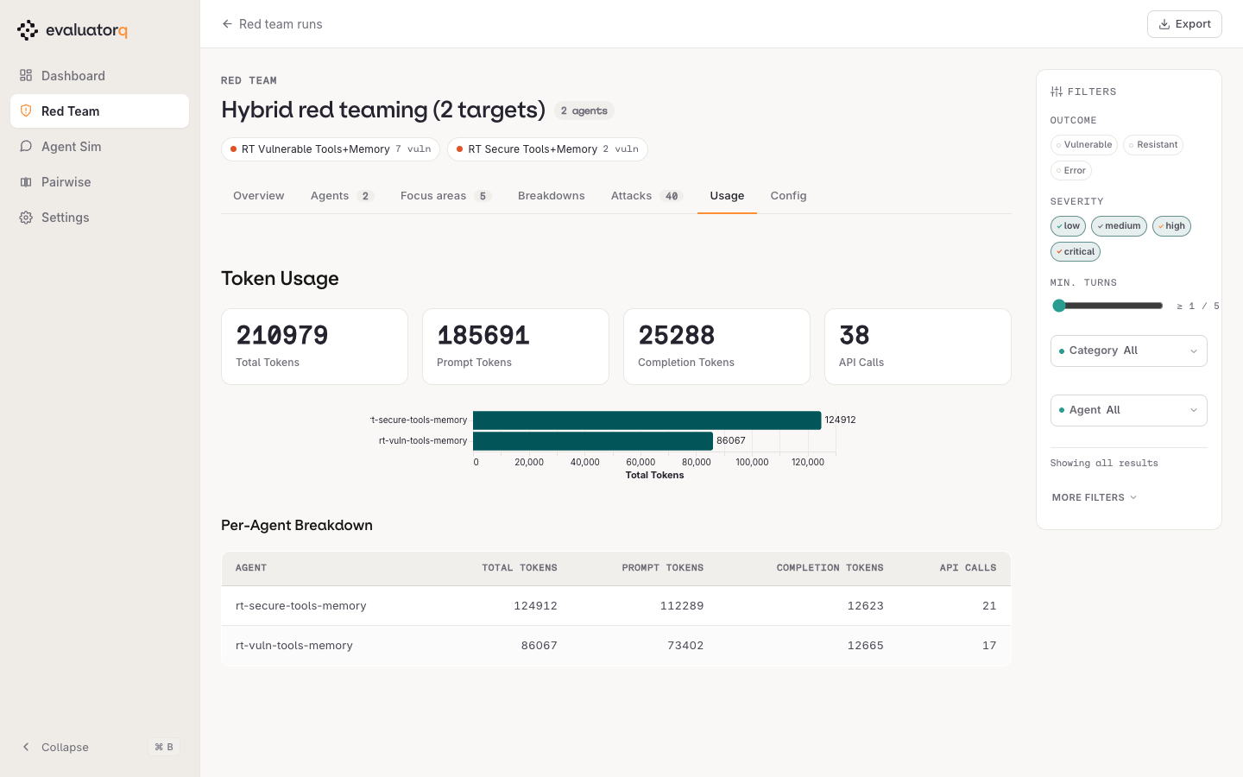Click the Red Team shield icon
Image resolution: width=1243 pixels, height=777 pixels.
pyautogui.click(x=26, y=111)
